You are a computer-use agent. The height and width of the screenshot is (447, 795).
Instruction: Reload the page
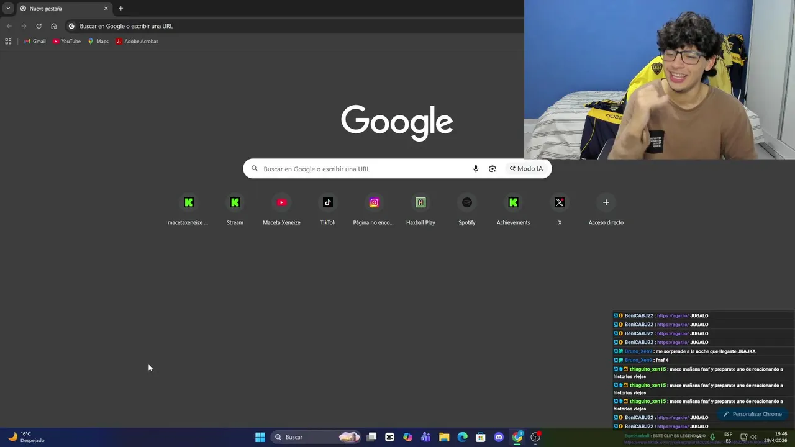tap(39, 26)
